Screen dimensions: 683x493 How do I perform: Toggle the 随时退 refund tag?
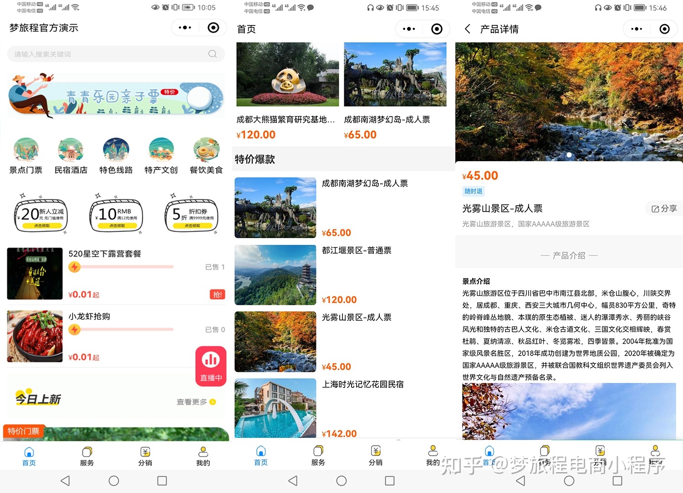[473, 191]
